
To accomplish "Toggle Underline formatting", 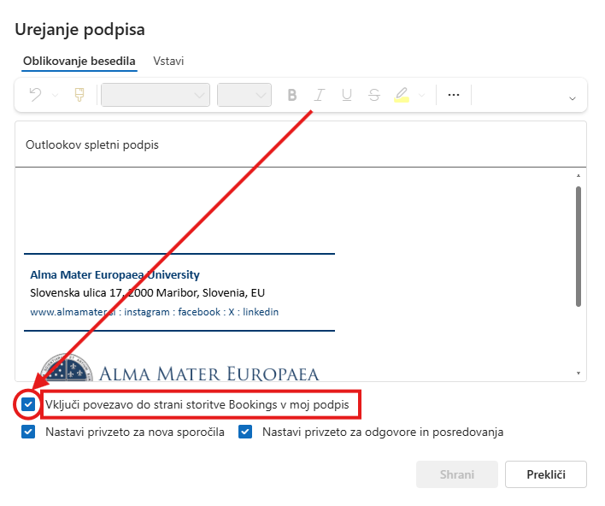I will (x=347, y=95).
